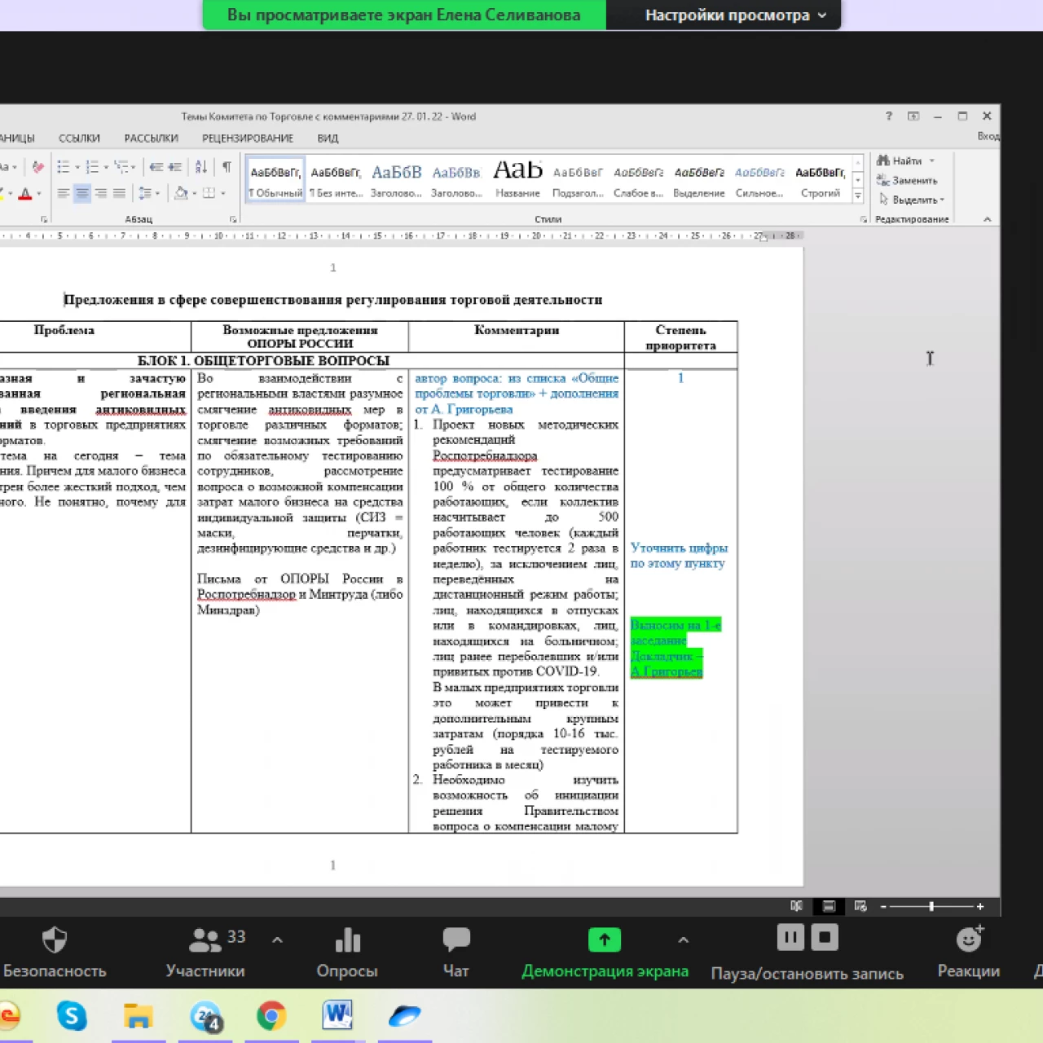Click Демонстрация экрана share button
This screenshot has height=1043, width=1043.
click(605, 952)
